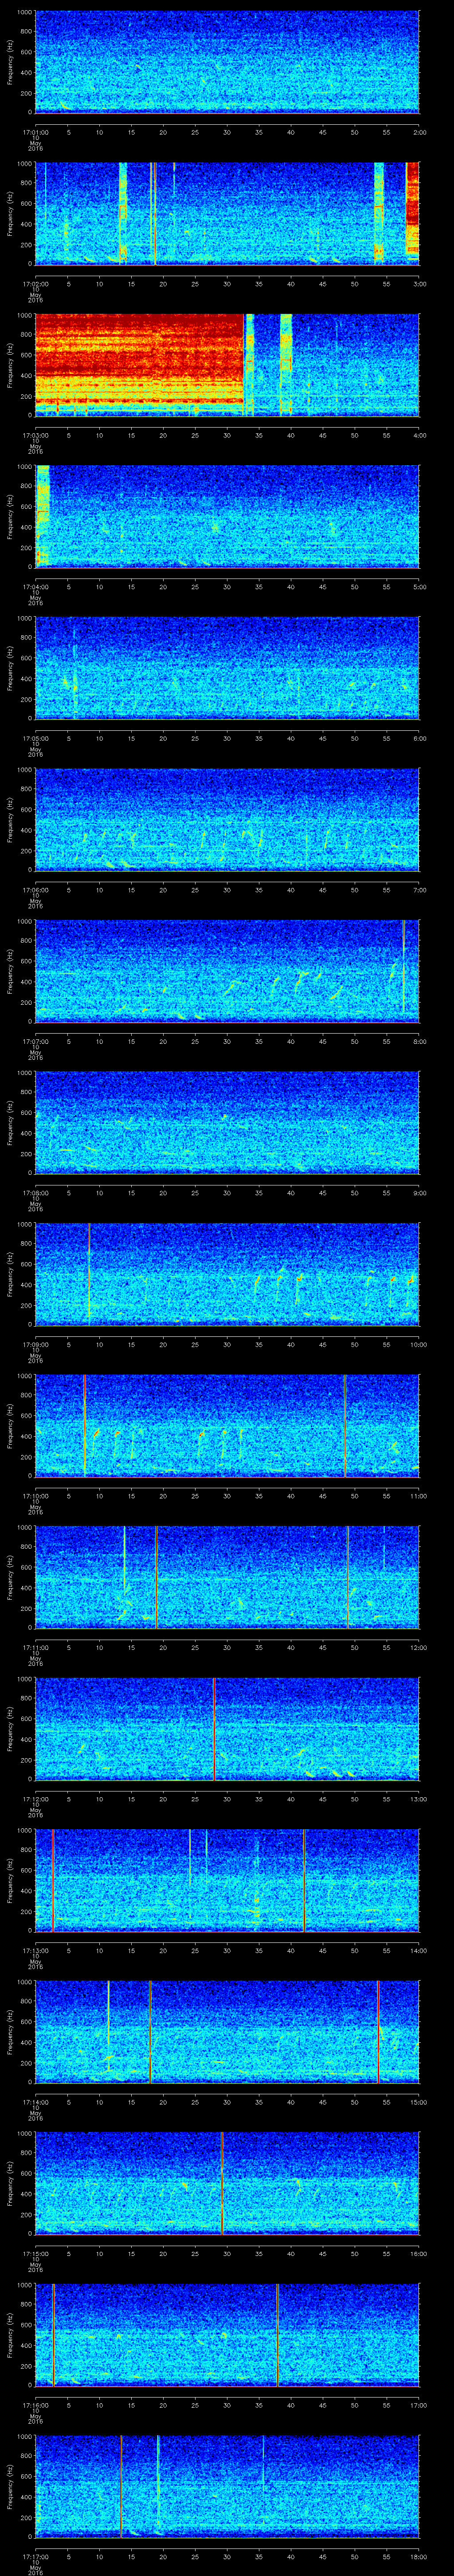This screenshot has width=454, height=2576.
Task: Click the '13:00' end time label
Action: point(418,1798)
